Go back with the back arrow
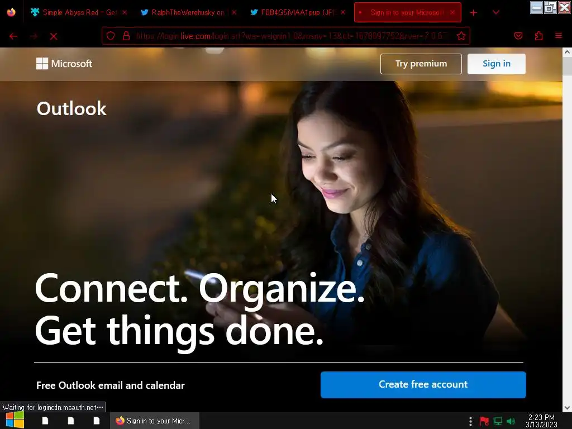The image size is (572, 429). click(x=13, y=36)
